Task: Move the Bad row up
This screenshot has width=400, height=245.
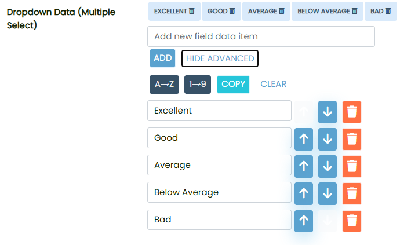Action: (304, 221)
